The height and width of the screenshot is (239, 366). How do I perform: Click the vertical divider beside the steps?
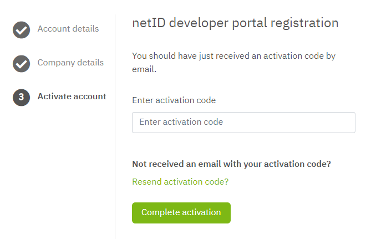(115, 126)
